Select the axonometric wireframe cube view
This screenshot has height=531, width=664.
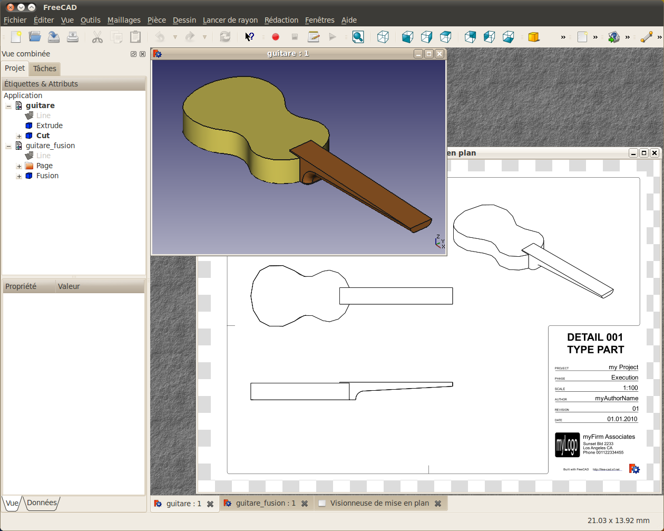[383, 37]
